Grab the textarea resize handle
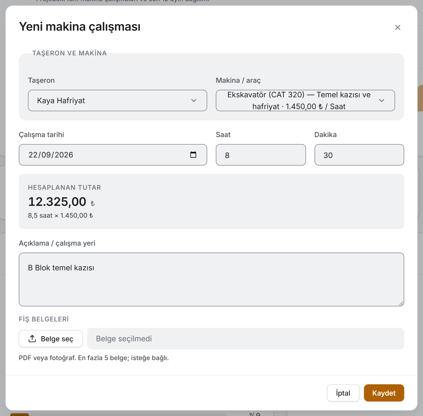Viewport: 423px width, 416px height. [401, 303]
